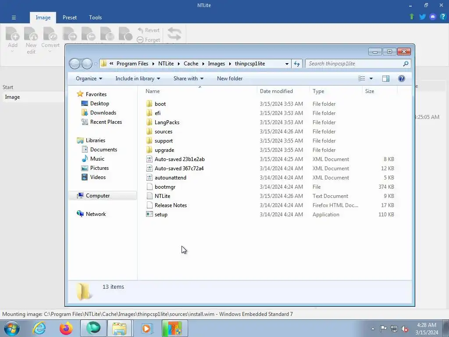Select the support folder

(x=159, y=141)
